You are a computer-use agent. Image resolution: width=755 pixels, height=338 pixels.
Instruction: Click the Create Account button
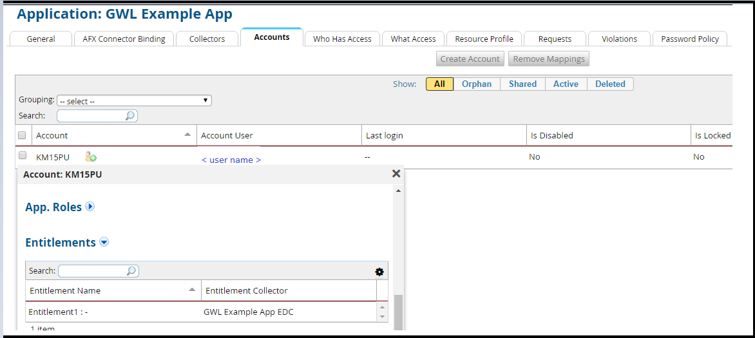click(470, 59)
